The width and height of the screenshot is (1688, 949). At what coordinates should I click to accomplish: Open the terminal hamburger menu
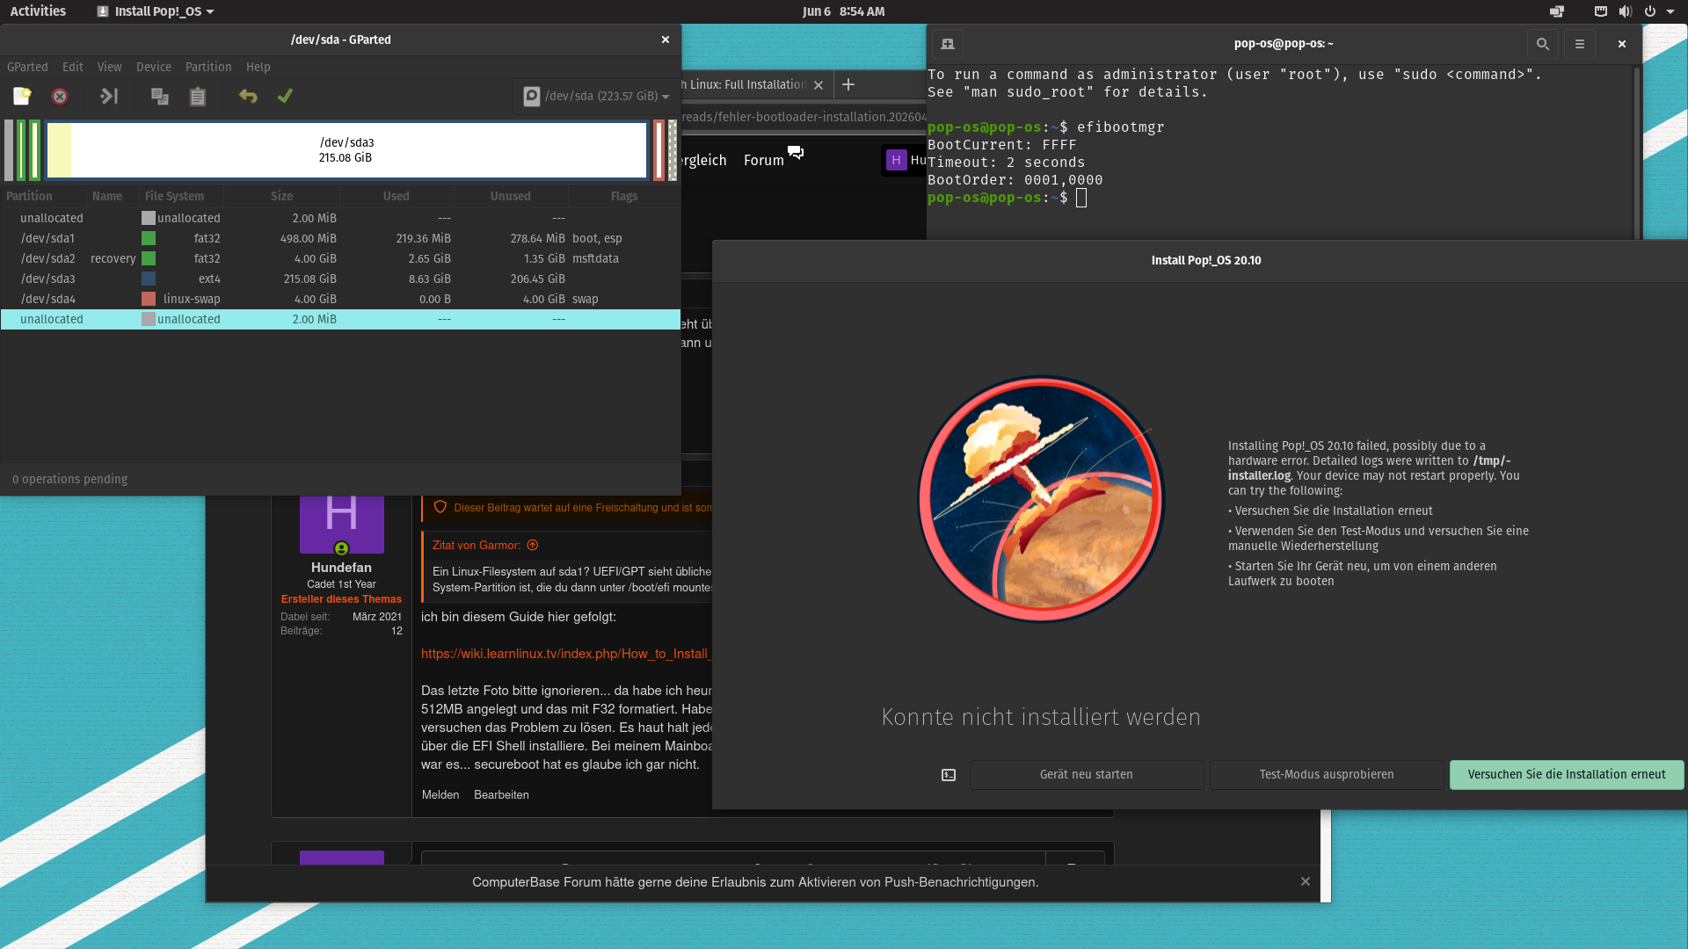[1580, 44]
